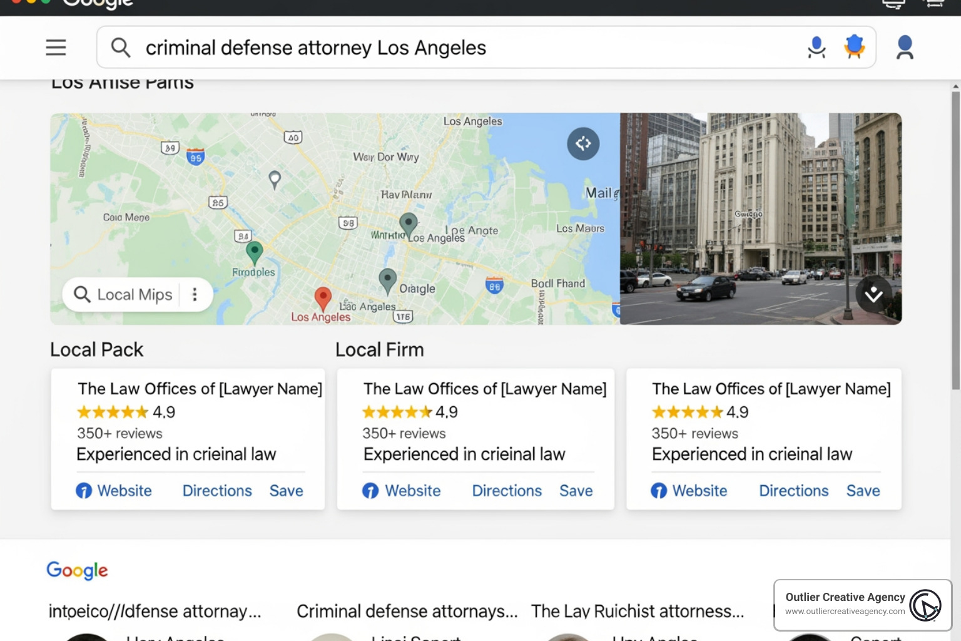Viewport: 961px width, 641px height.
Task: Open Website link in second listing
Action: click(x=413, y=491)
